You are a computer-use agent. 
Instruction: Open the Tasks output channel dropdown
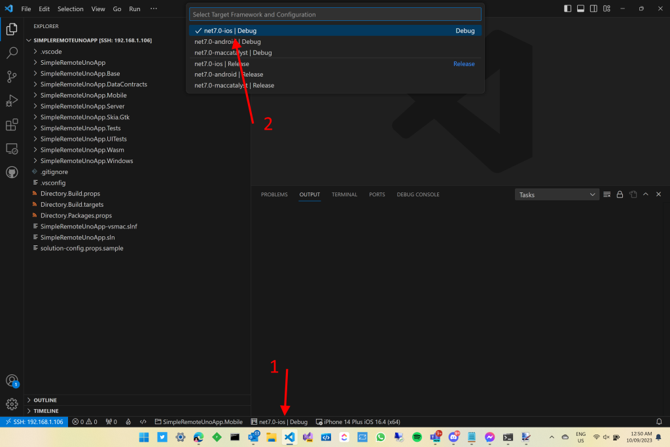(556, 194)
